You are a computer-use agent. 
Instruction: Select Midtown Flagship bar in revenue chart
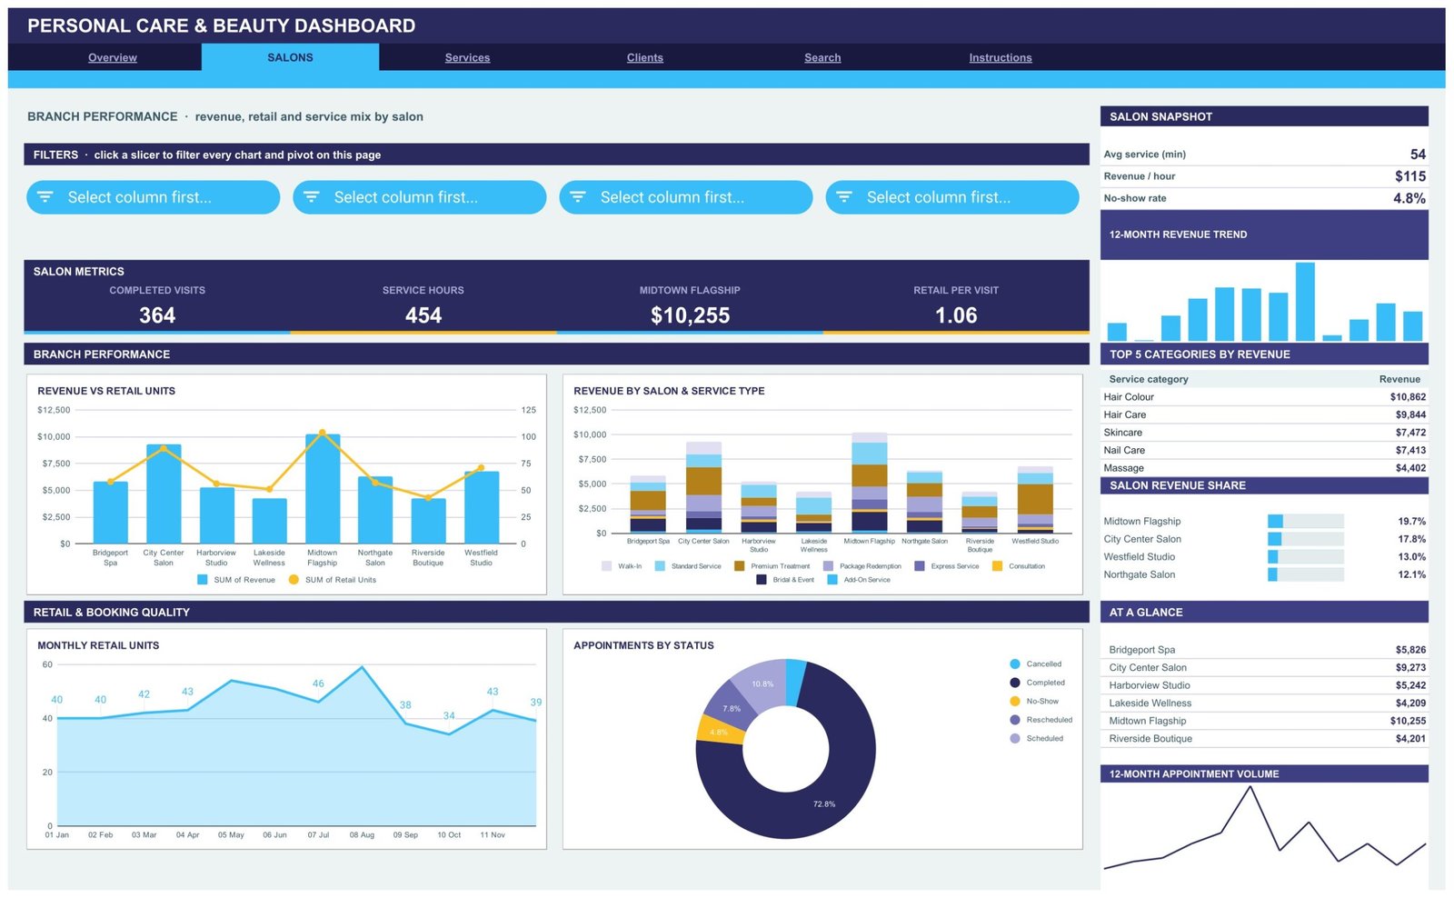pos(323,489)
